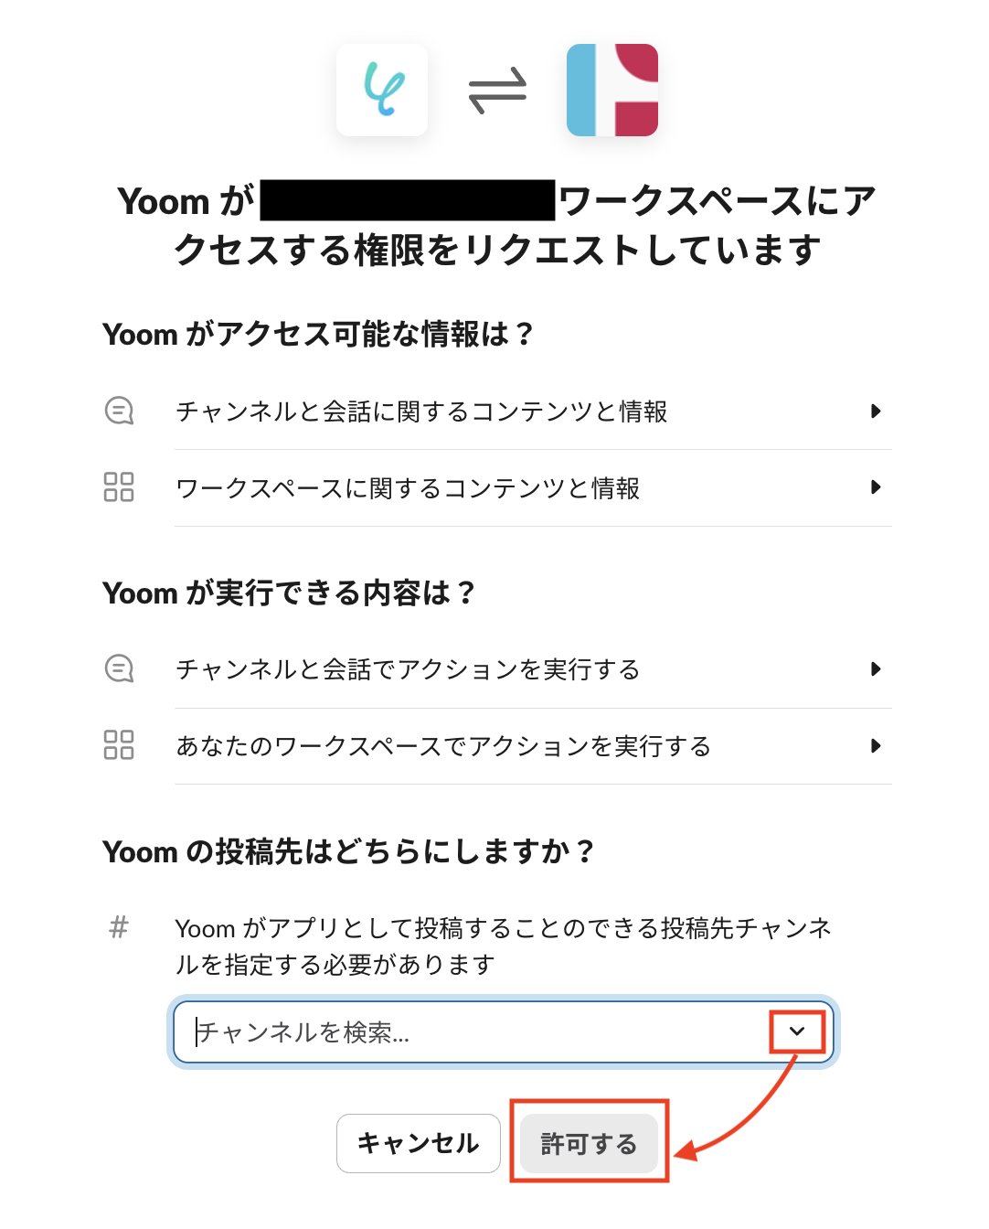Expand チャンネルと会話でアクションを実行する details

pos(878,669)
